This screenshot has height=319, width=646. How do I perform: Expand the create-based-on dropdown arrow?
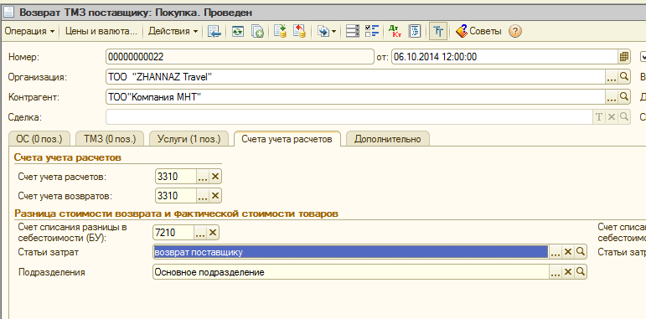(333, 31)
